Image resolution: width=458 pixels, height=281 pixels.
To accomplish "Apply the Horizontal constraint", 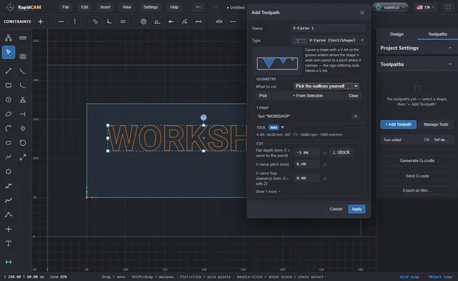I will [x=61, y=22].
